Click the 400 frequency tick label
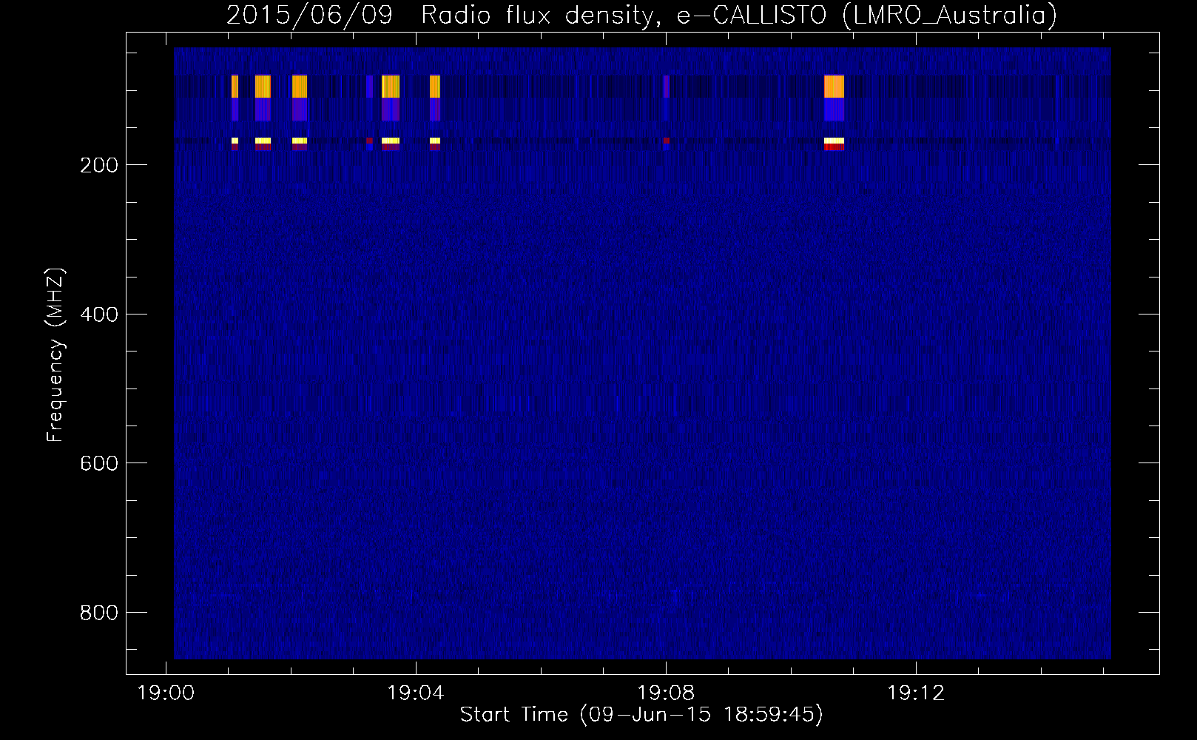 (98, 314)
